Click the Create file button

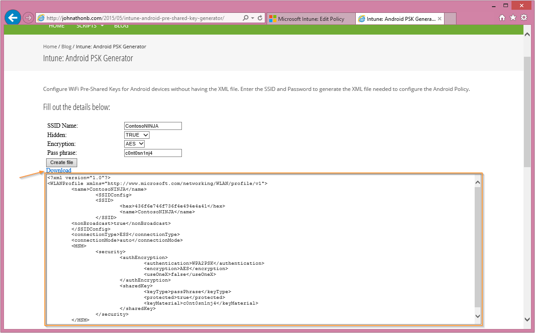[x=62, y=162]
